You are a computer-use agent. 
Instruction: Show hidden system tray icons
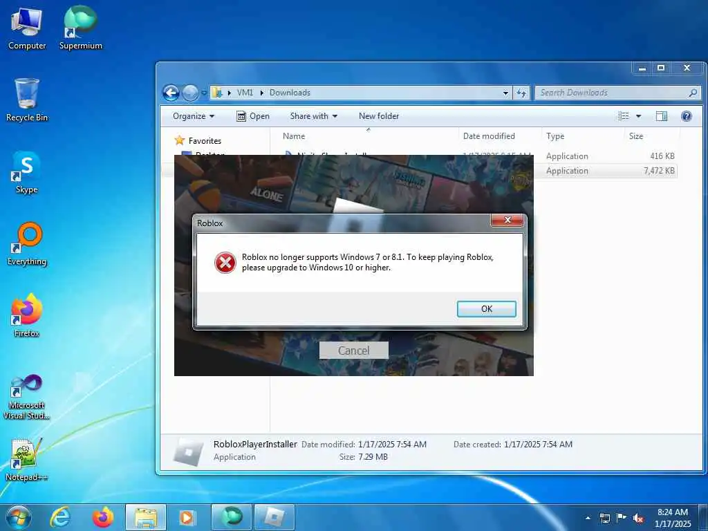(588, 518)
